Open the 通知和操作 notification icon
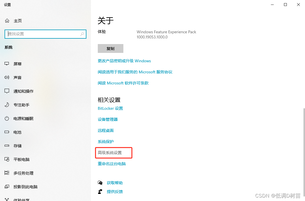 click(7, 91)
